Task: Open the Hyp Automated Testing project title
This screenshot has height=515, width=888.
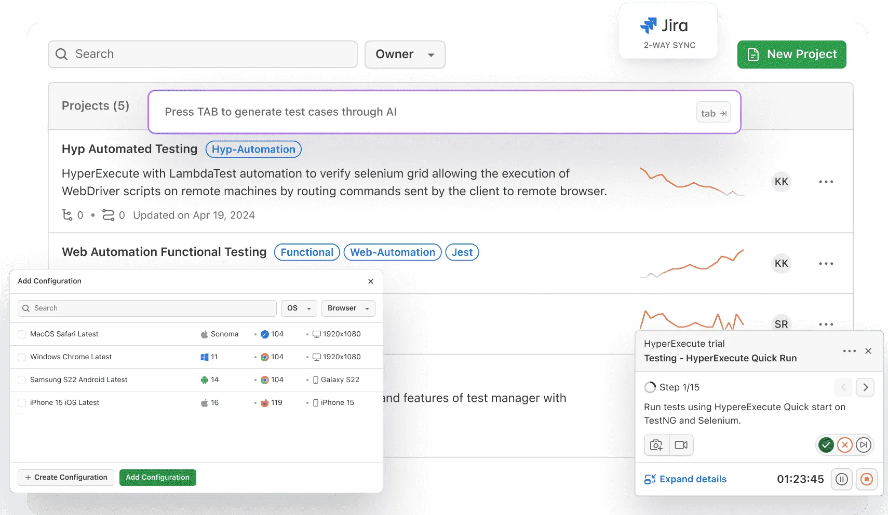Action: point(129,149)
